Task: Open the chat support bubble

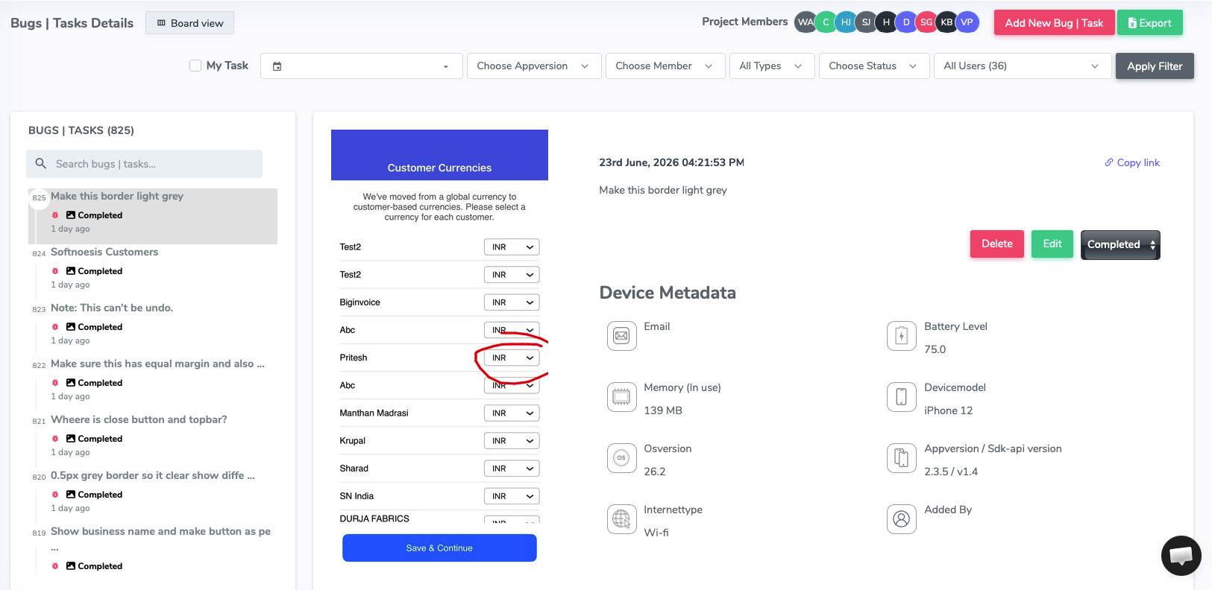Action: click(1181, 556)
